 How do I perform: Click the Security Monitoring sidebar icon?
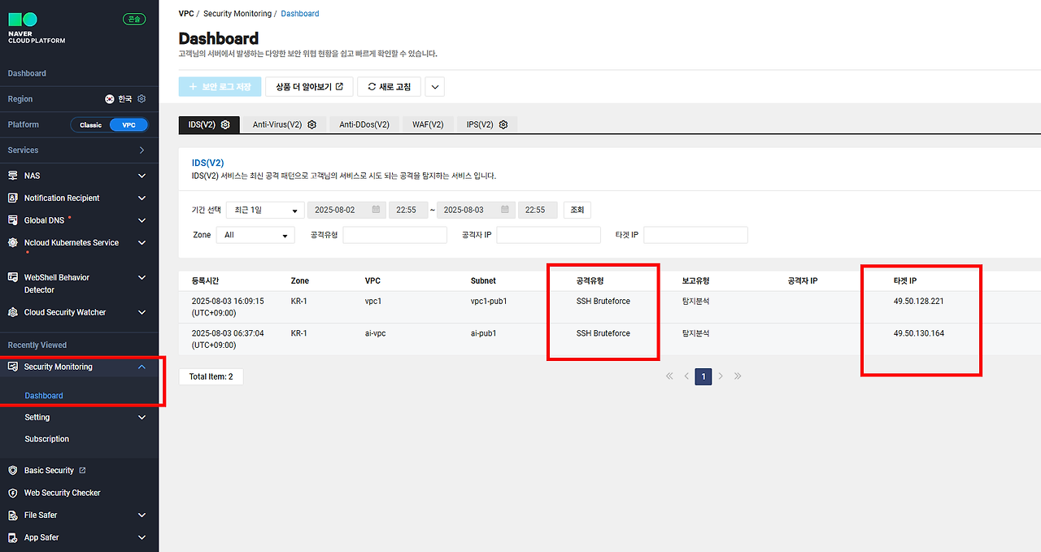coord(12,367)
